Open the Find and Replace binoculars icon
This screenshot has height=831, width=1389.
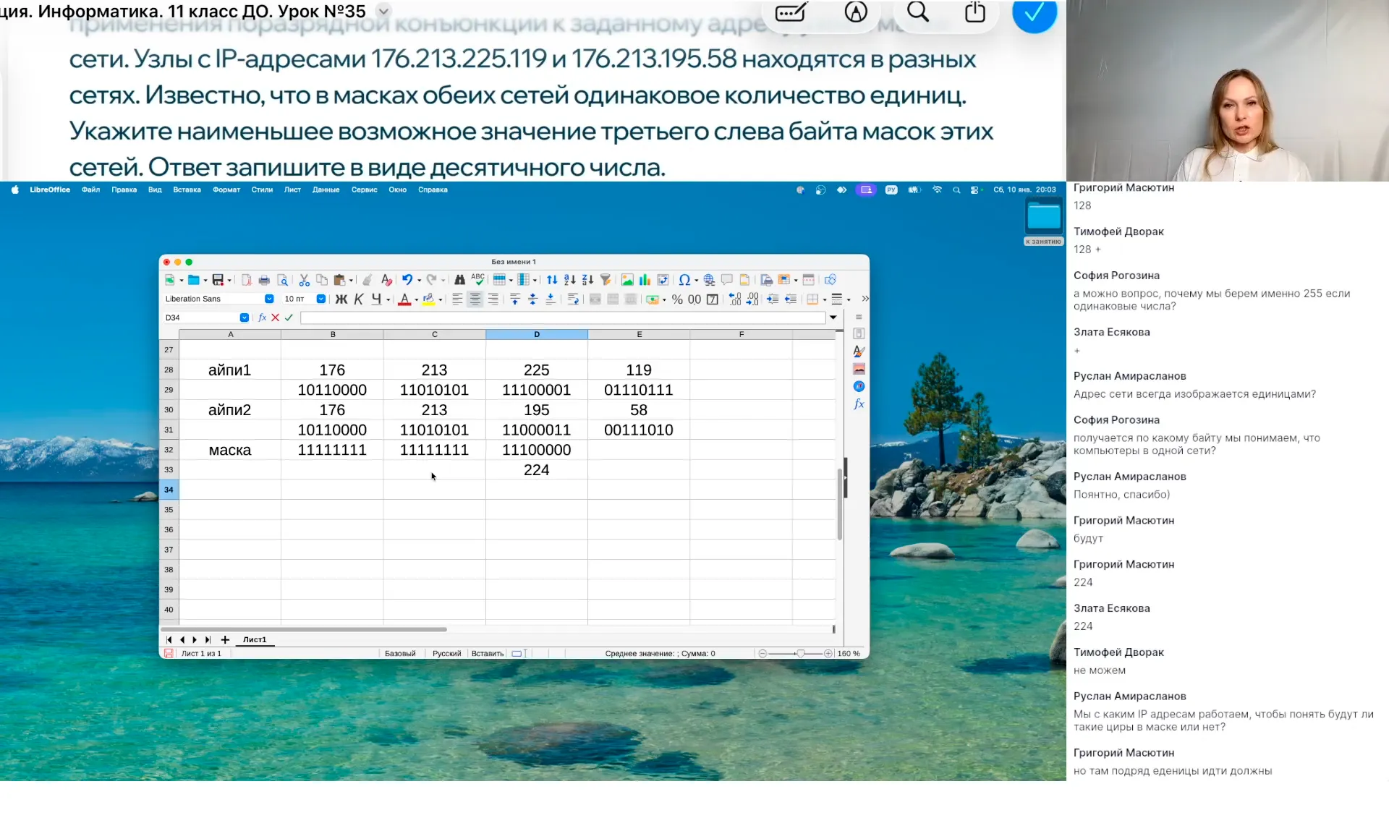pyautogui.click(x=459, y=280)
